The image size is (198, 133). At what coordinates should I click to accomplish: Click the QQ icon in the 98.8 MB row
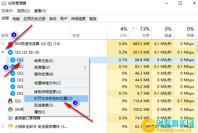click(x=13, y=60)
